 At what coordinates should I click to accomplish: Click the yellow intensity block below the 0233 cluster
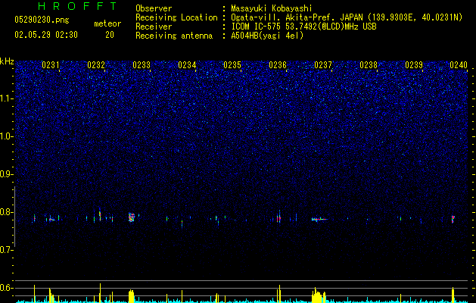coord(131,296)
